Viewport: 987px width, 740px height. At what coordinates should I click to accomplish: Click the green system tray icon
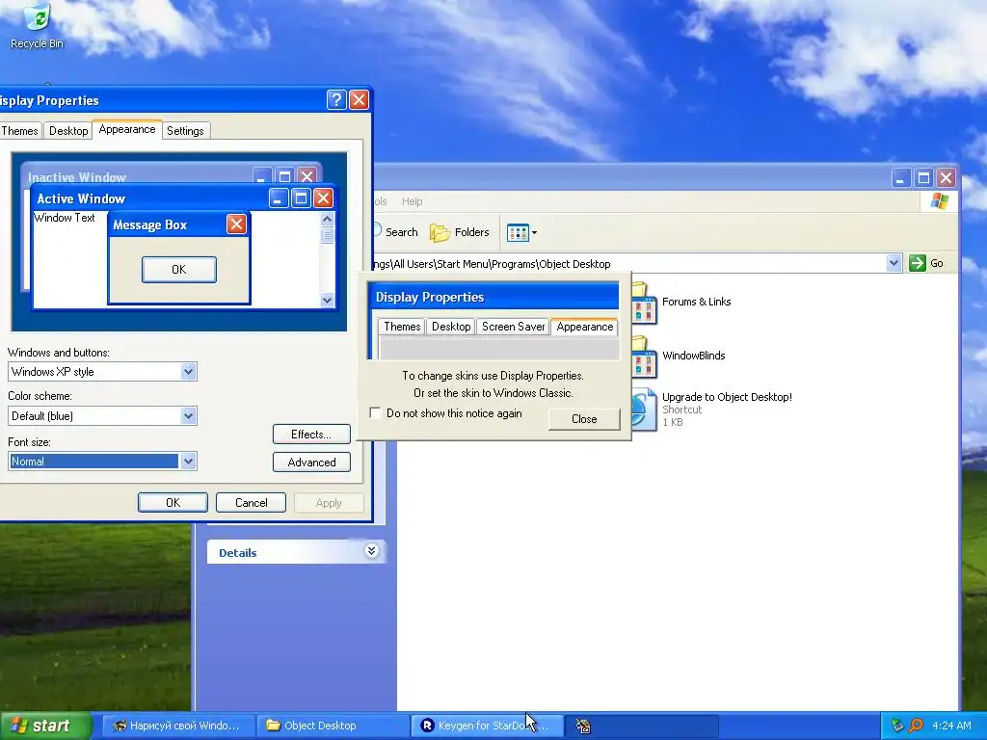(897, 726)
